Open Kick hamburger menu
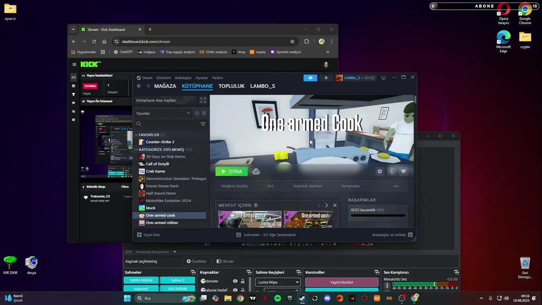 74,64
